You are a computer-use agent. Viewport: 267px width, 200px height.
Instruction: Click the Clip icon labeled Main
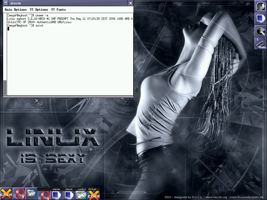point(260,43)
